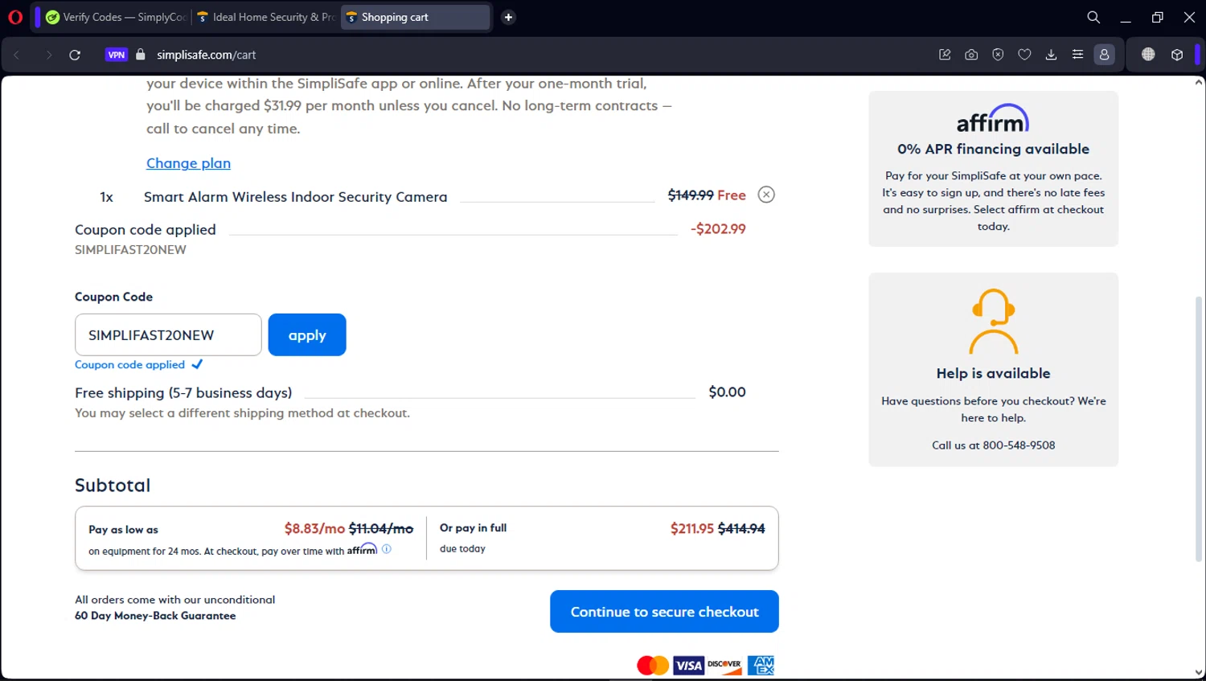
Task: Click the Visa payment logo
Action: 688,666
